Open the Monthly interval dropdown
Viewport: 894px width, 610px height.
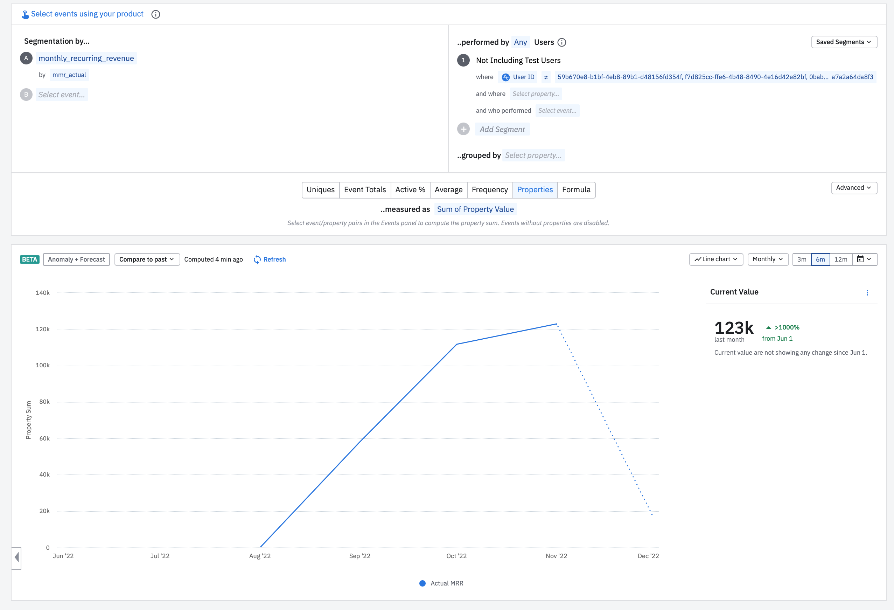tap(767, 259)
